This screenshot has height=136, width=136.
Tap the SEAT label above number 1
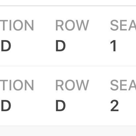click(x=123, y=25)
